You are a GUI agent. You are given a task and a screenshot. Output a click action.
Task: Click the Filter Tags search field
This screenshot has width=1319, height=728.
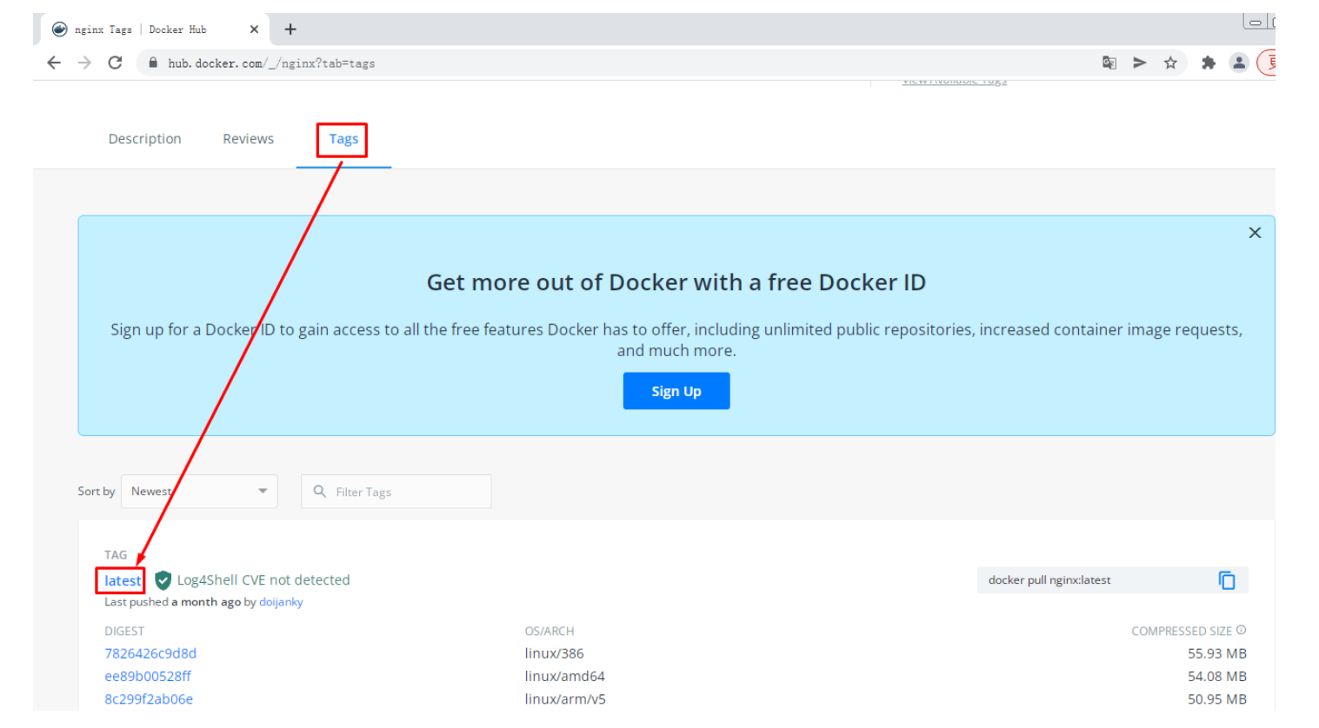coord(396,491)
